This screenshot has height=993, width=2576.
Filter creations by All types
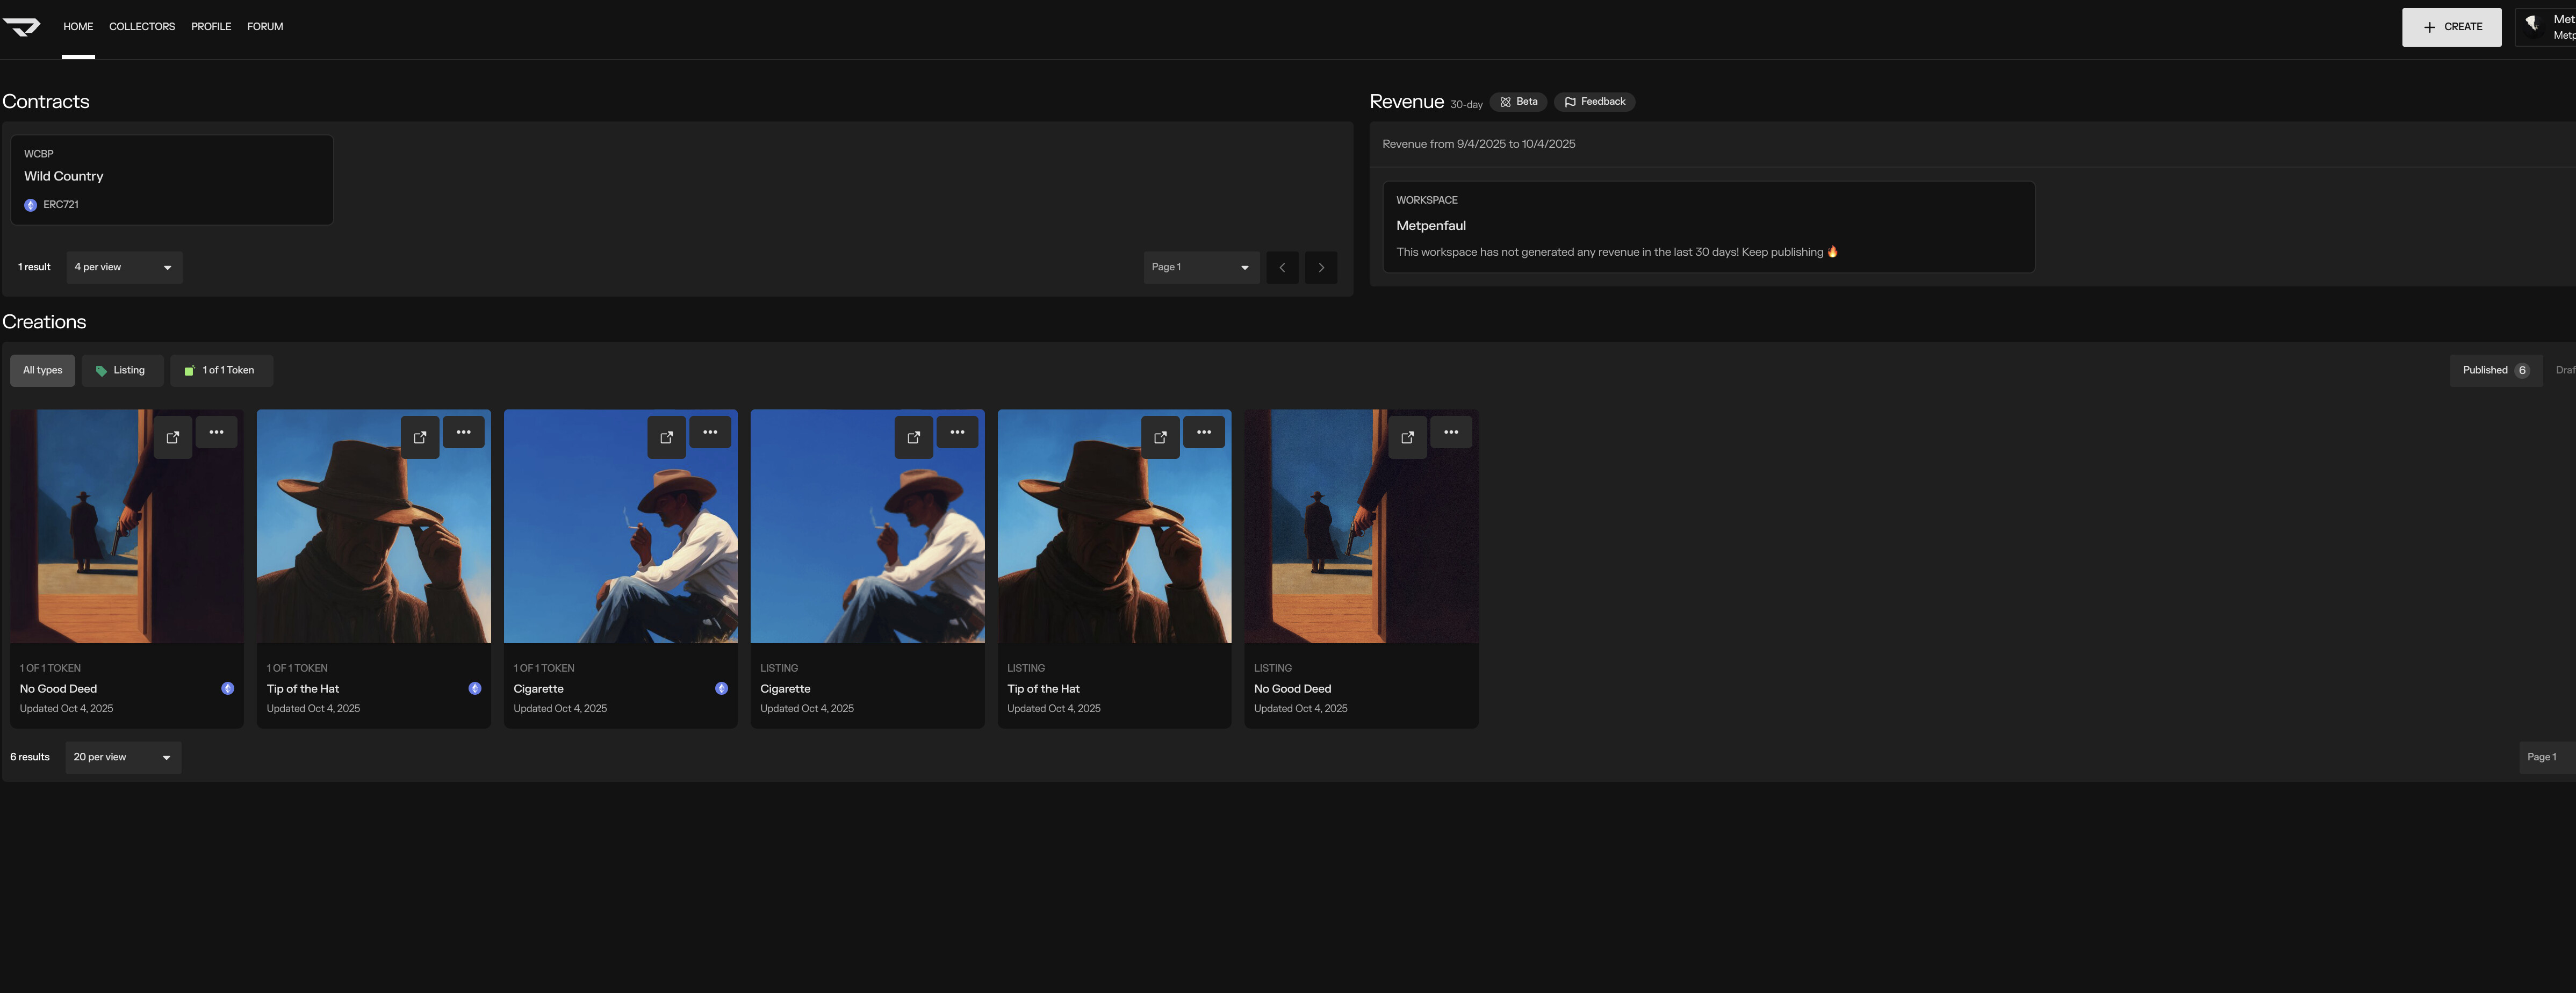tap(42, 370)
